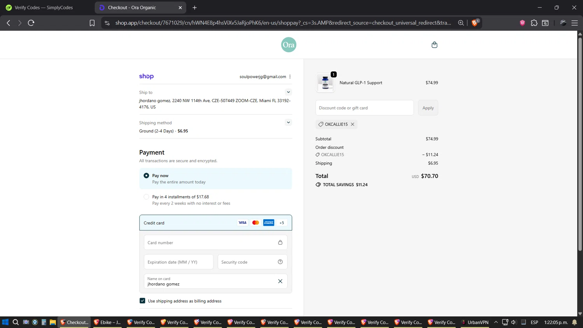Open the Calculator taskbar icon
The image size is (583, 328).
44,322
